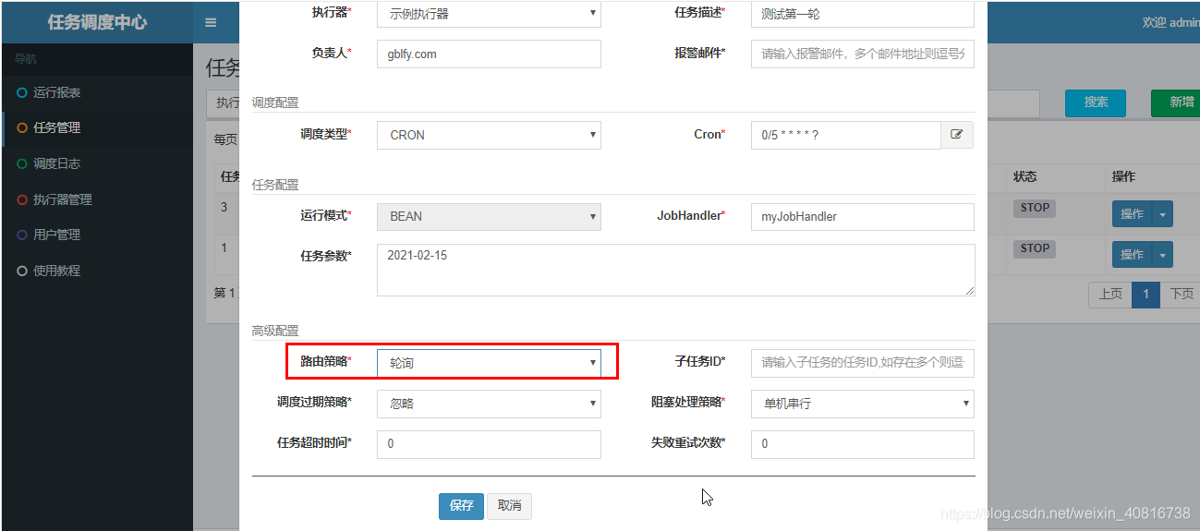Click the 搜索 button
Viewport: 1200px width, 531px height.
tap(1096, 103)
